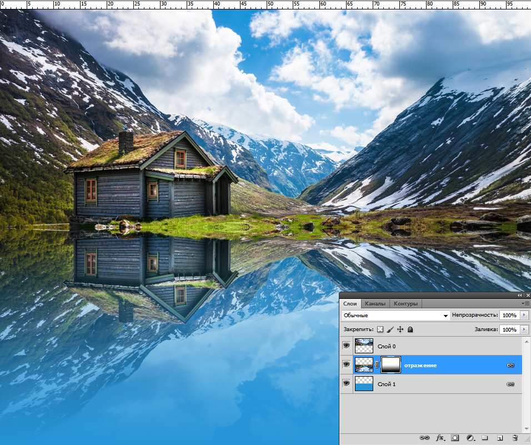This screenshot has height=445, width=531.
Task: Open the Заливка slider arrow
Action: click(x=524, y=329)
